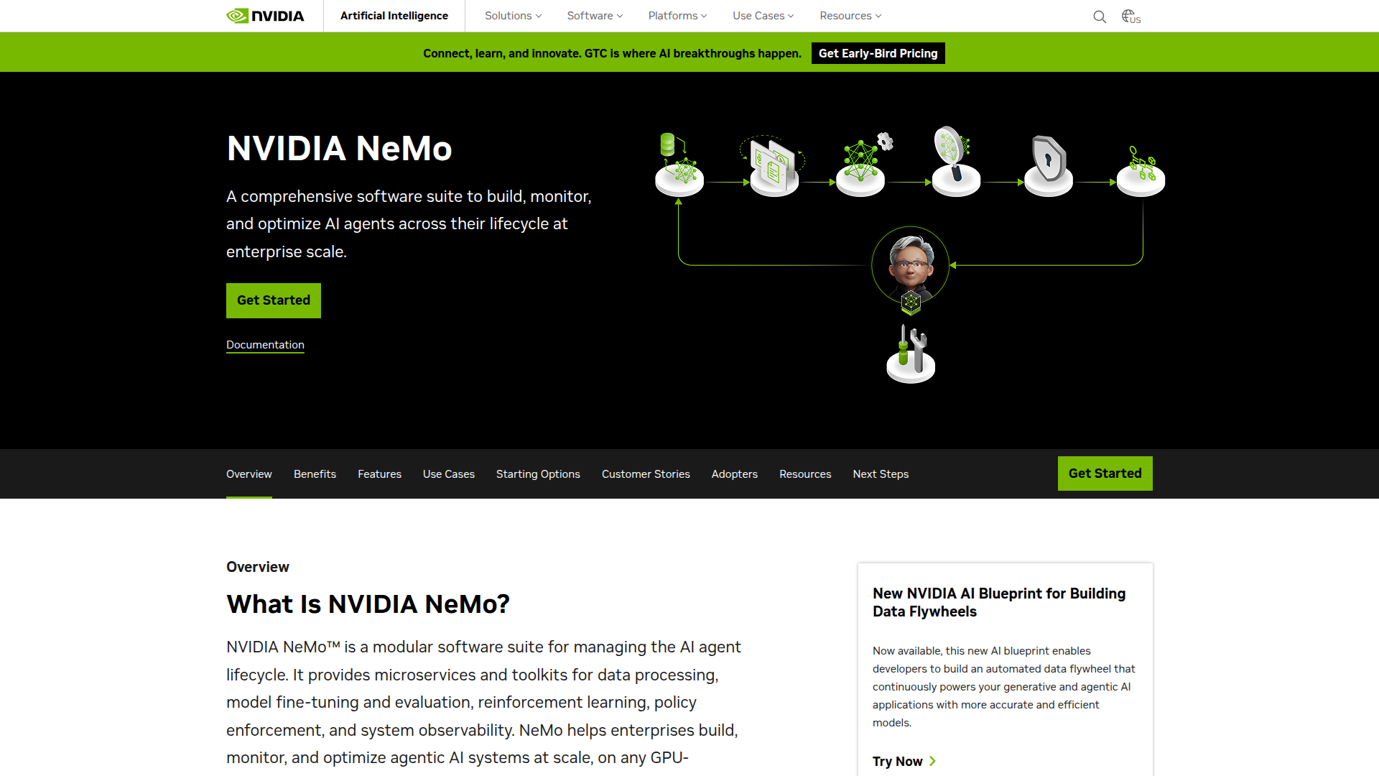Switch to the Benefits section tab

point(315,474)
